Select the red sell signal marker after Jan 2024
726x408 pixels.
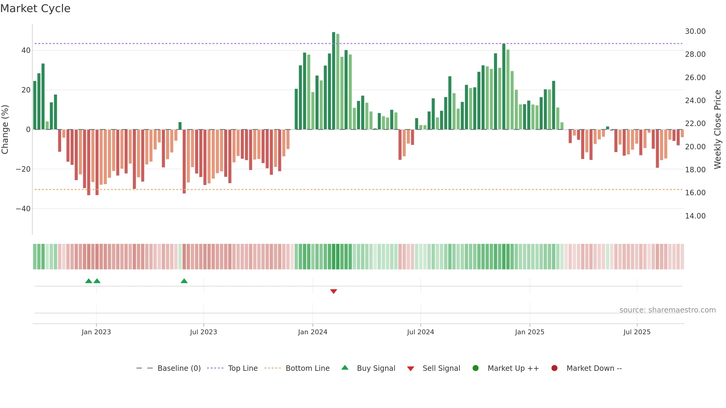334,291
